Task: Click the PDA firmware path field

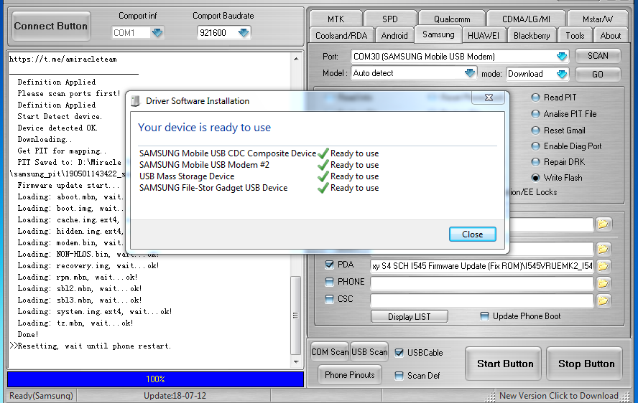Action: pos(482,266)
